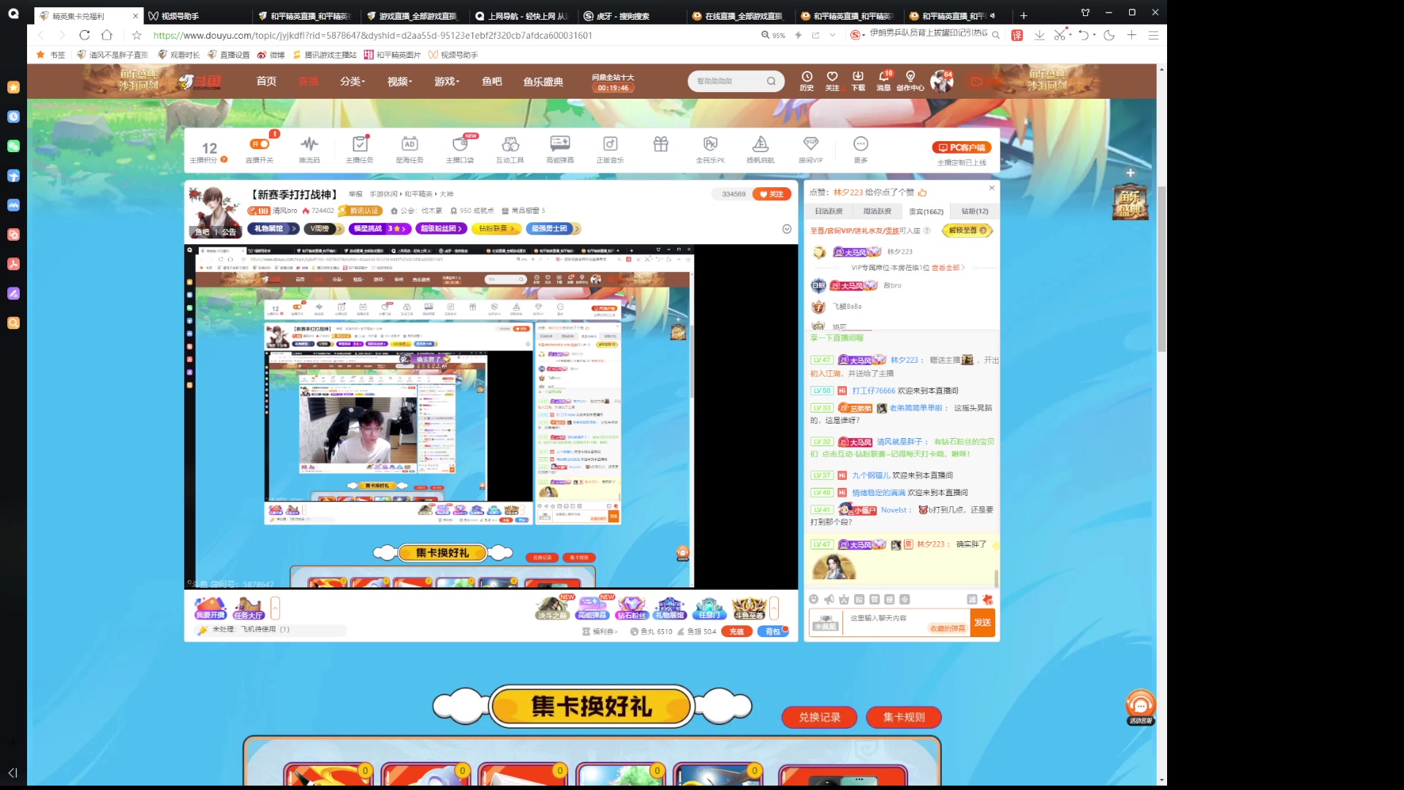This screenshot has width=1404, height=790.
Task: Open the 决斗之巅 gift icon
Action: [x=553, y=608]
